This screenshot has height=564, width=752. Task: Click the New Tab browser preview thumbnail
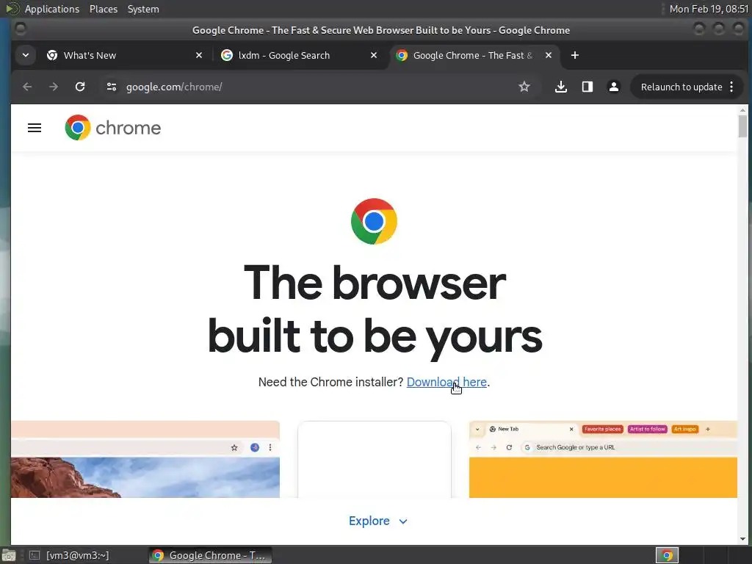tap(603, 460)
